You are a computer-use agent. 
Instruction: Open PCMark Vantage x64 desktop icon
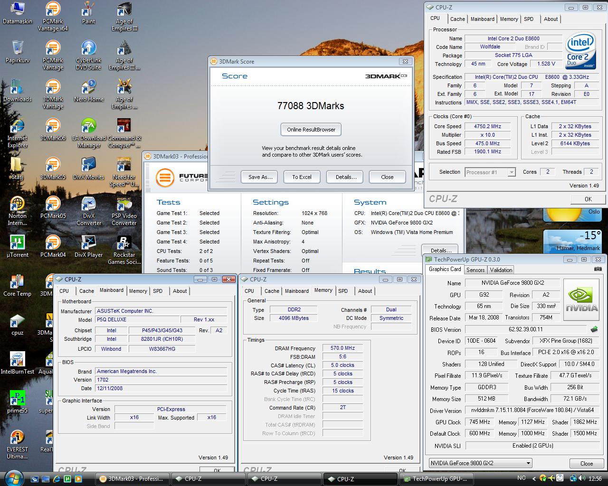[53, 17]
